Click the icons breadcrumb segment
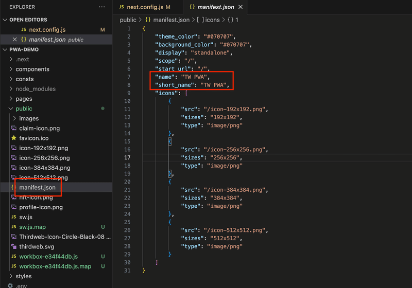412x288 pixels. [212, 20]
